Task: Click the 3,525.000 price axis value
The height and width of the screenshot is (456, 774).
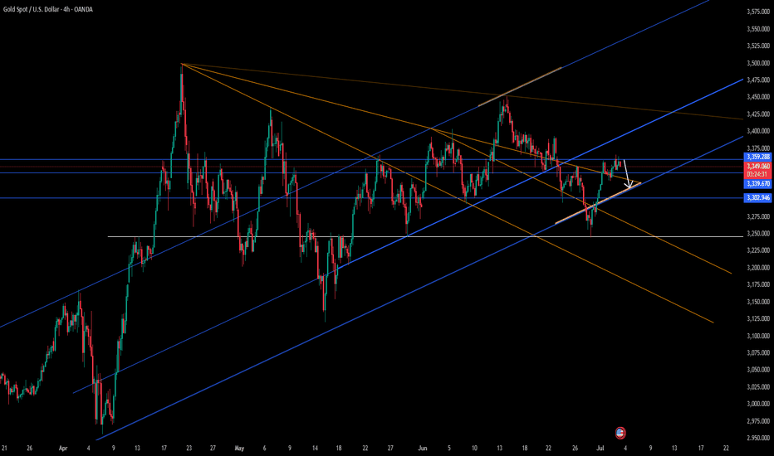Action: coord(758,46)
